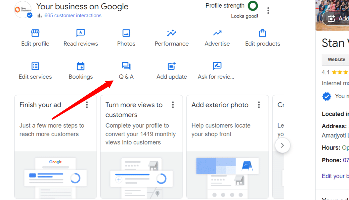Open Read reviews star icon
The image size is (349, 200).
[x=81, y=33]
